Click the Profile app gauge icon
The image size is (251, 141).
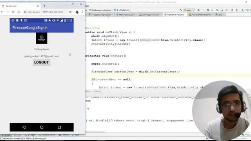pos(217,10)
